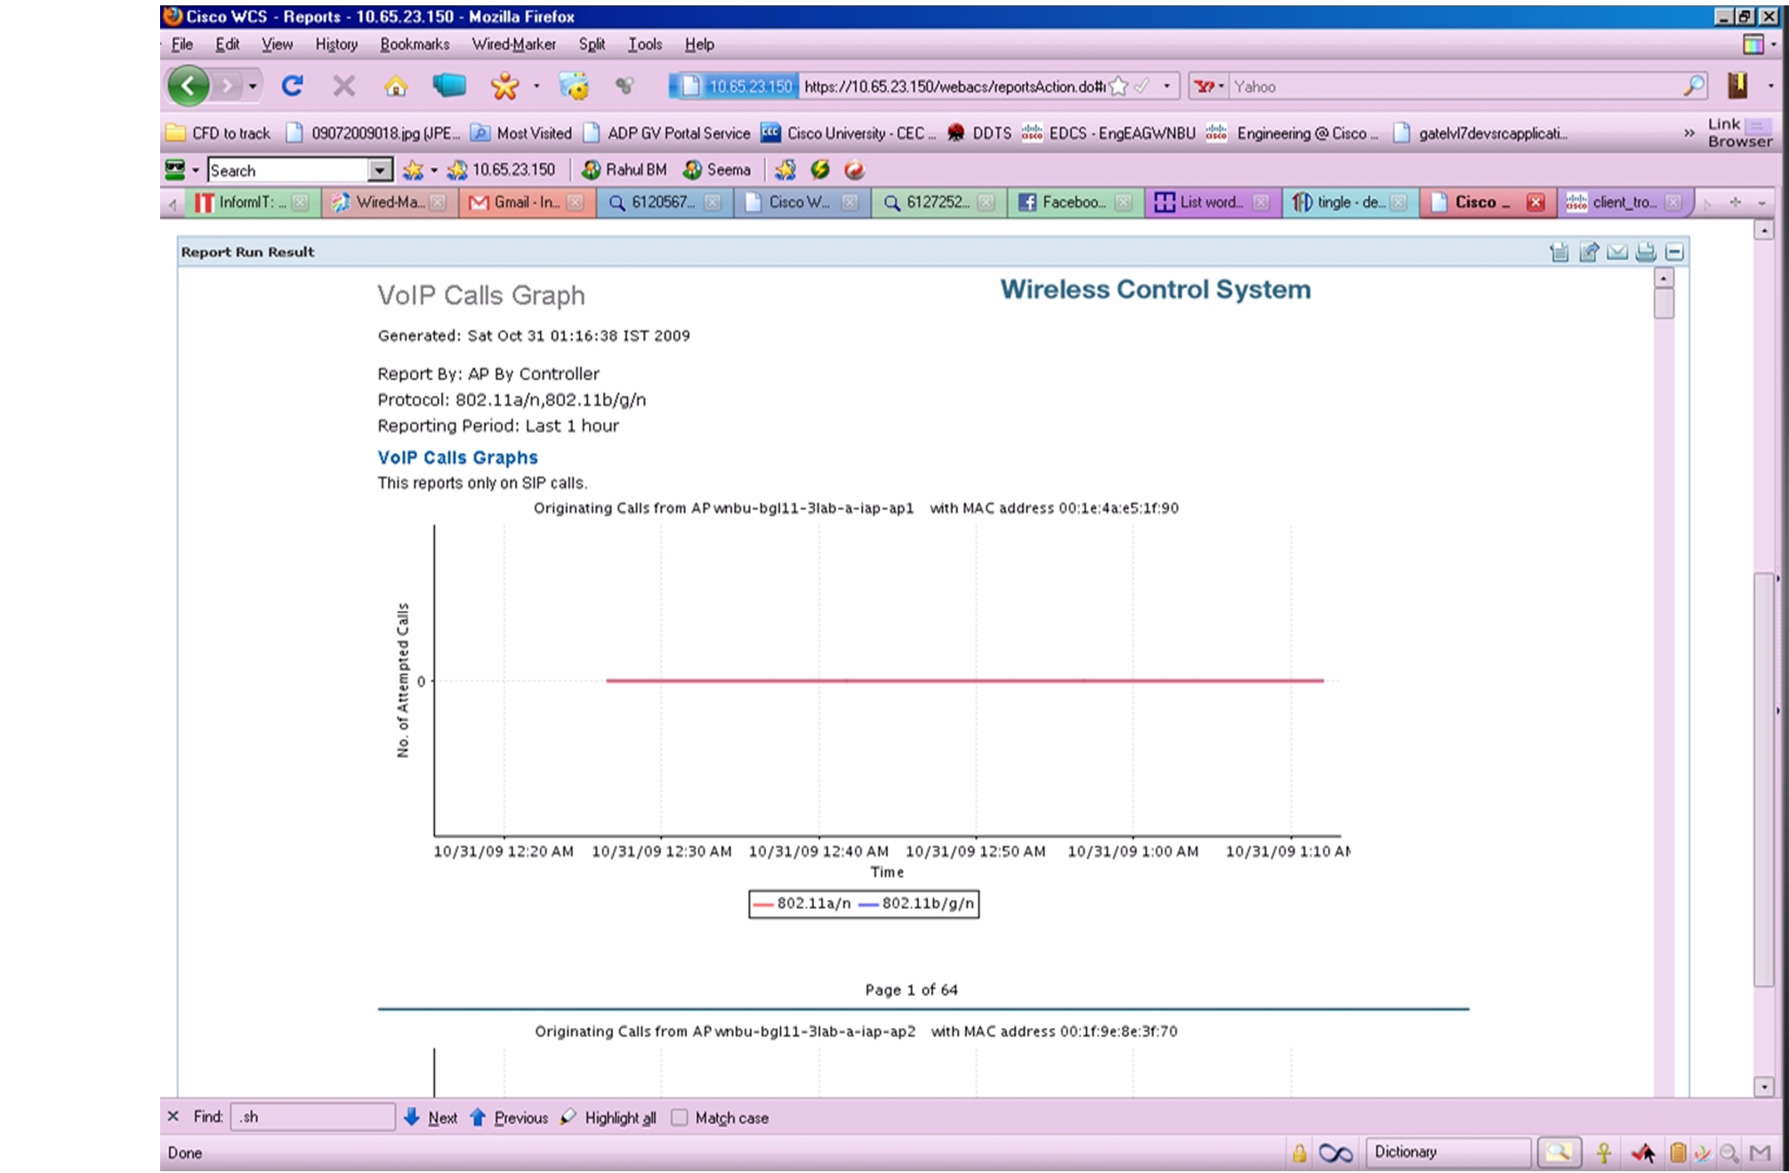This screenshot has width=1789, height=1173.
Task: Switch to the InformIT tab
Action: [x=252, y=203]
